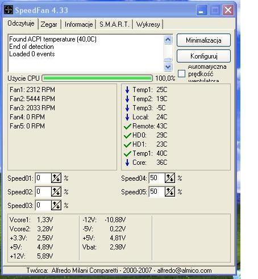Click the down arrow icon beside Temp1: 25C
The width and height of the screenshot is (258, 279).
point(127,90)
